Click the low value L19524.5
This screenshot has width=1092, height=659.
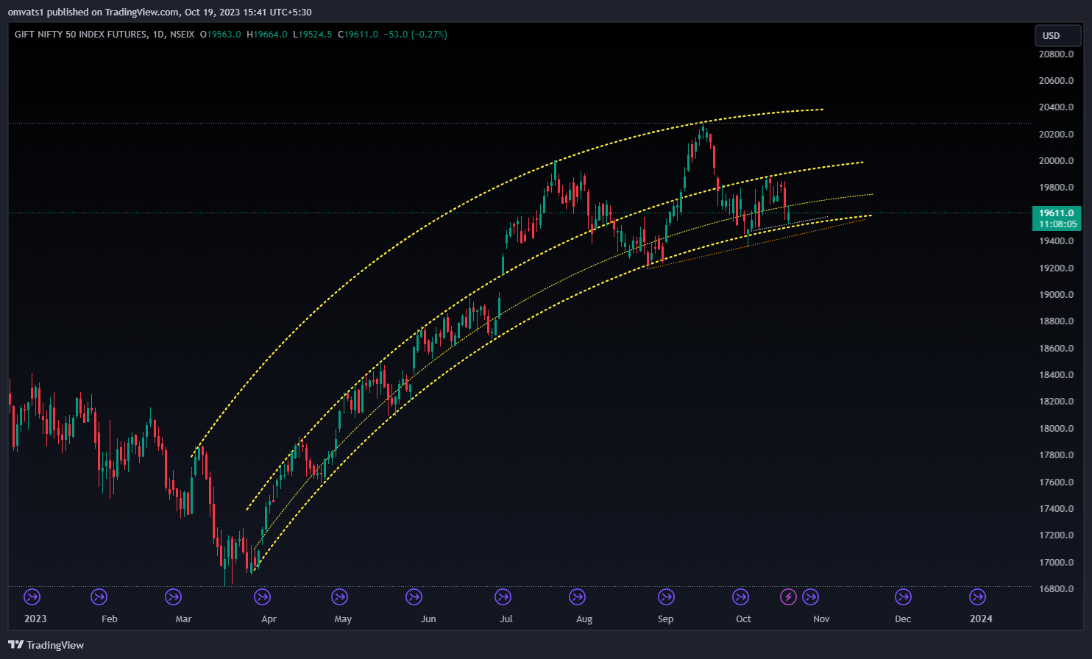point(312,35)
